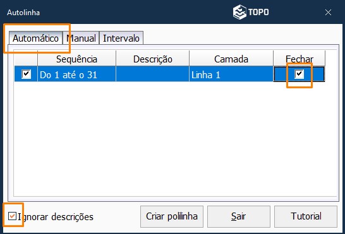Click the Camada column header
This screenshot has height=234, width=345.
pyautogui.click(x=231, y=59)
